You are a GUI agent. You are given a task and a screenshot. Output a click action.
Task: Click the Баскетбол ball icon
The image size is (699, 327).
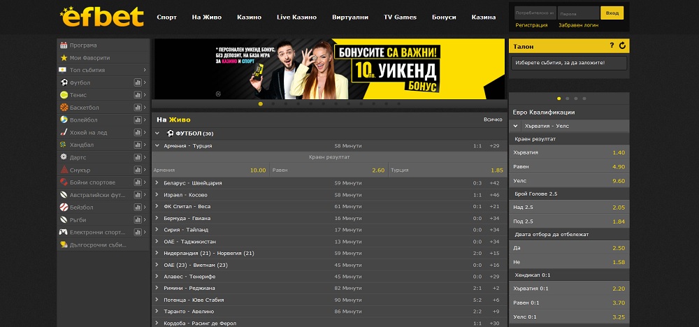(x=64, y=108)
